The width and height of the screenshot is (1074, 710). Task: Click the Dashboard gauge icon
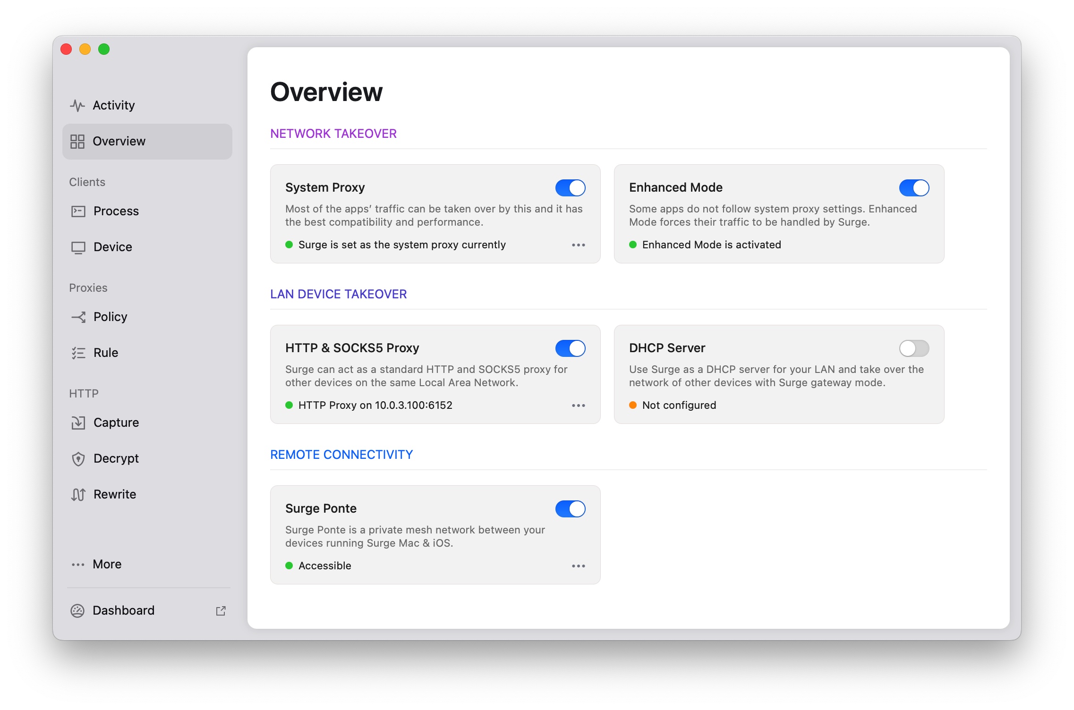pyautogui.click(x=77, y=610)
